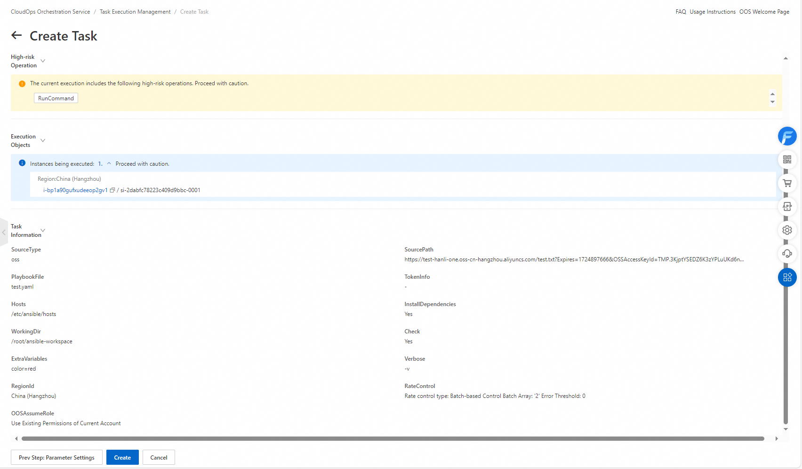Image resolution: width=802 pixels, height=469 pixels.
Task: Click the si-2dabfc78223c409d9bbc-0001 text
Action: click(x=160, y=190)
